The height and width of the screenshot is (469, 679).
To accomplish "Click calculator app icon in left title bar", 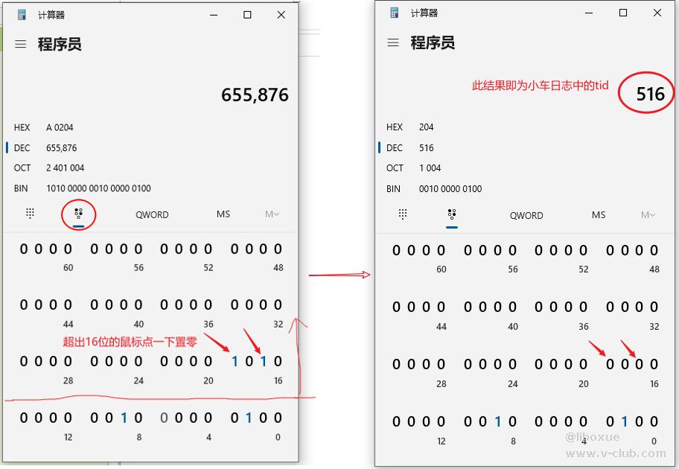I will [22, 15].
